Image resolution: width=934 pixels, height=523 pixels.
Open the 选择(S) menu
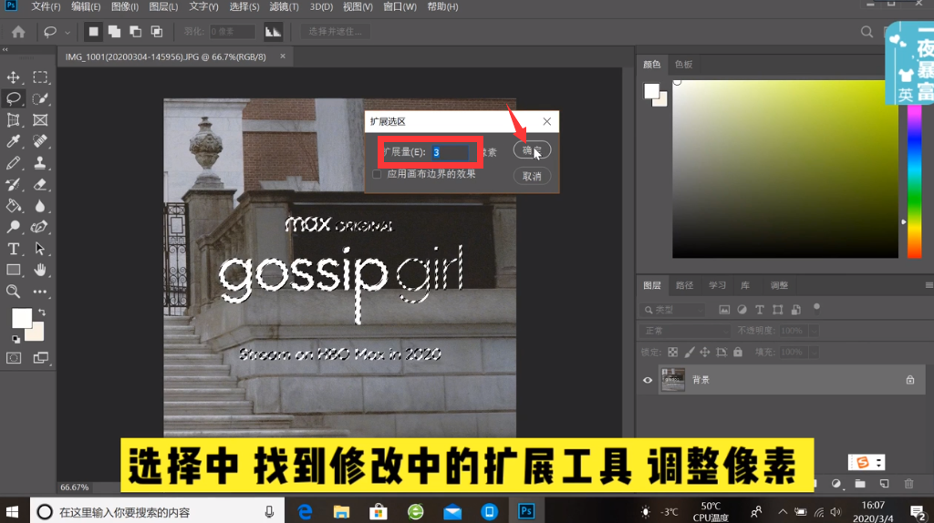pos(244,6)
